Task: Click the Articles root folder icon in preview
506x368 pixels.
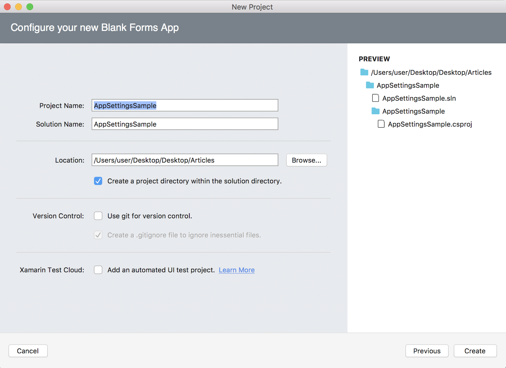Action: 364,72
